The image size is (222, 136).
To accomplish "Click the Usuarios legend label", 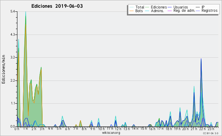I will coord(181,7).
